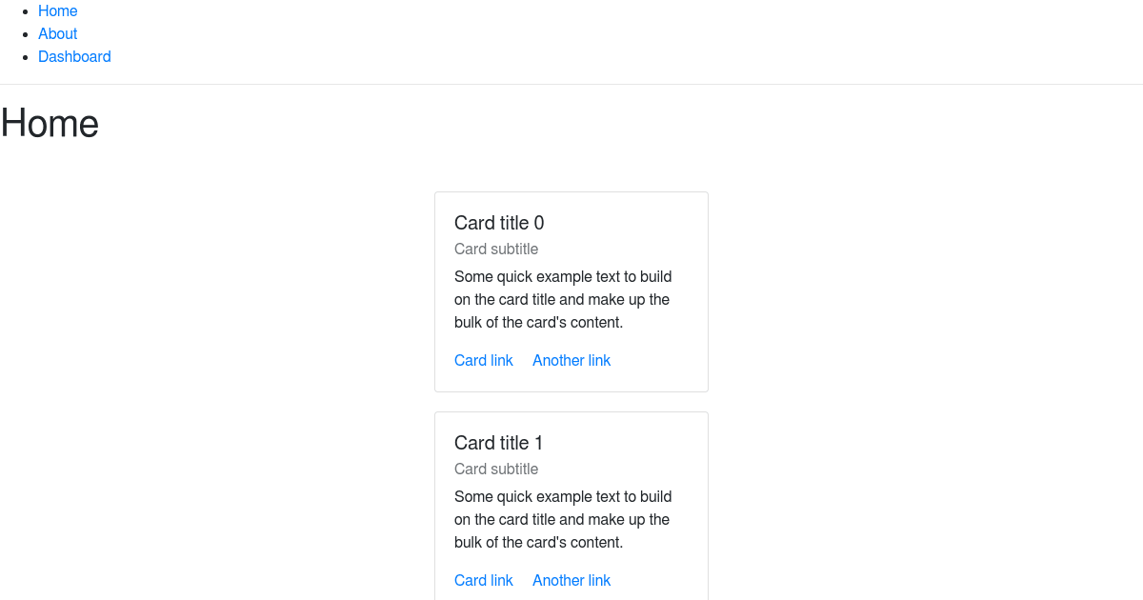Open Another link on Card title 1
Screen dimensions: 1143x600
(x=571, y=580)
